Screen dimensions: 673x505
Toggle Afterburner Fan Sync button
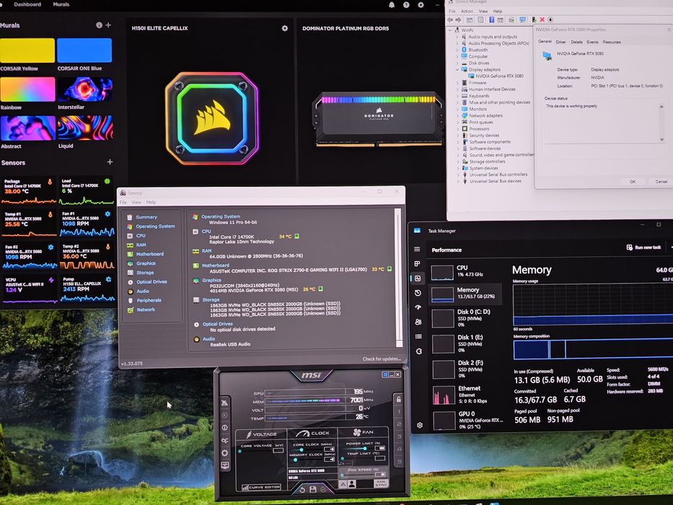381,483
